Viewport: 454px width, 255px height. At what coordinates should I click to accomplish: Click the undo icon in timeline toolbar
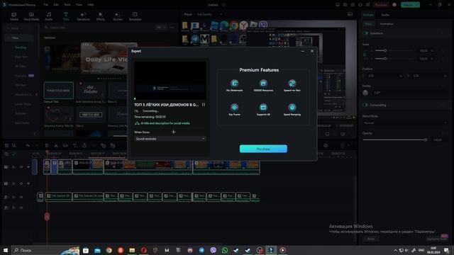pos(28,145)
